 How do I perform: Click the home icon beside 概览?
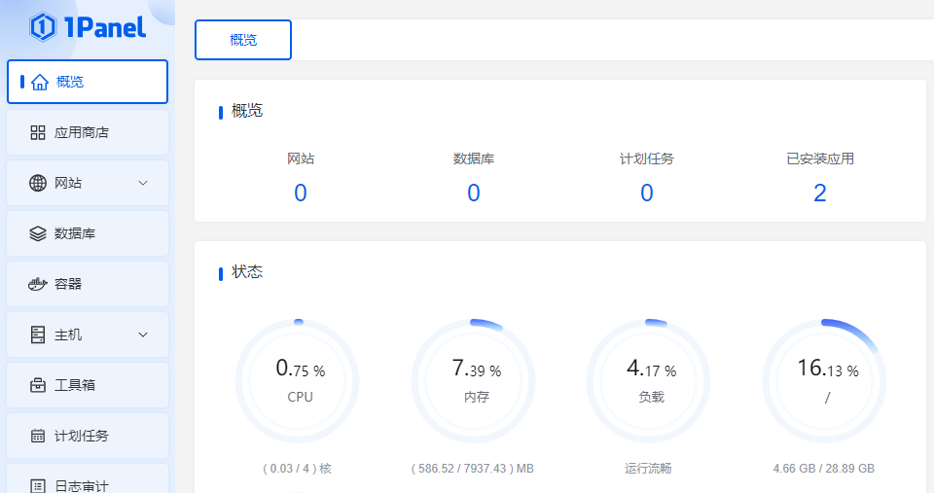39,82
